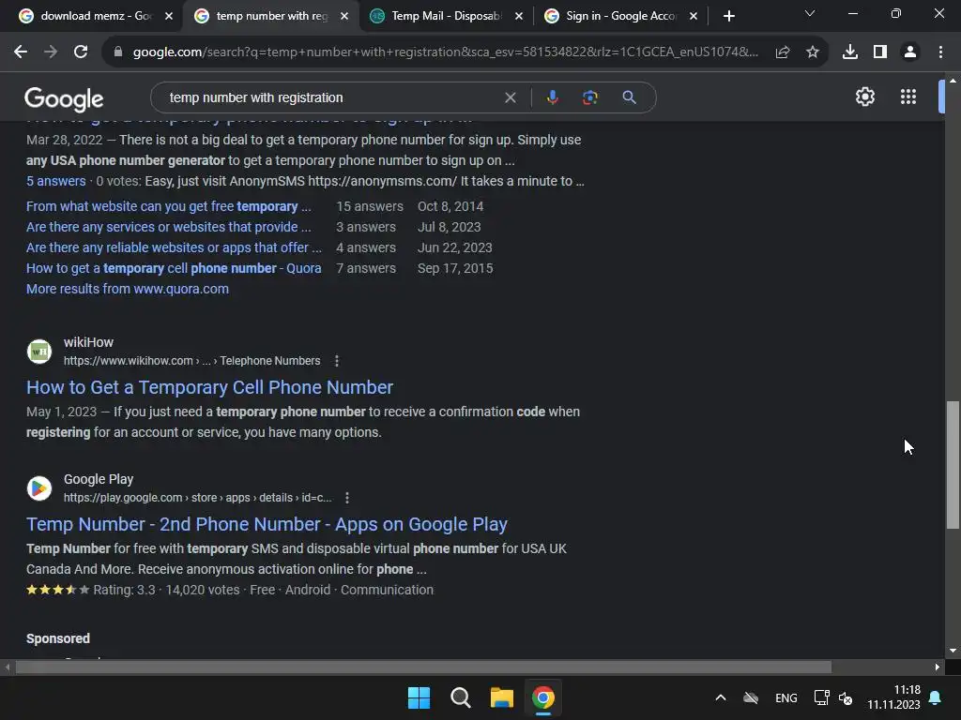Open the wikiHow result options menu

click(337, 361)
